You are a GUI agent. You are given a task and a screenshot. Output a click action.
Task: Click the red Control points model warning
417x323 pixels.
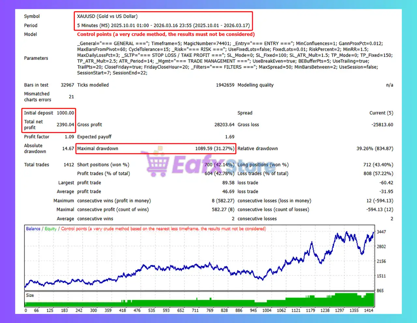pos(166,34)
